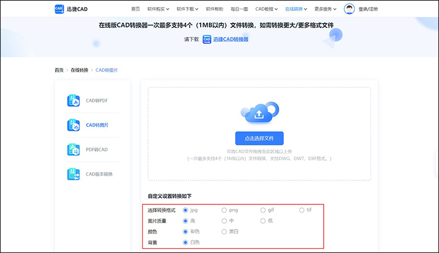Select the tif format radio button
Screen dimensions: 439x253
pyautogui.click(x=301, y=210)
